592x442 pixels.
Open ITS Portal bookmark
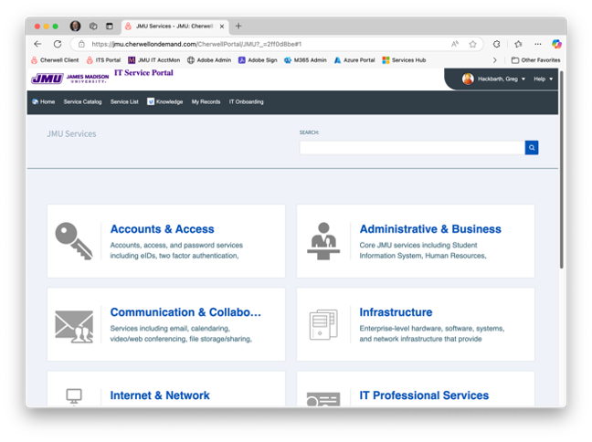click(x=103, y=60)
